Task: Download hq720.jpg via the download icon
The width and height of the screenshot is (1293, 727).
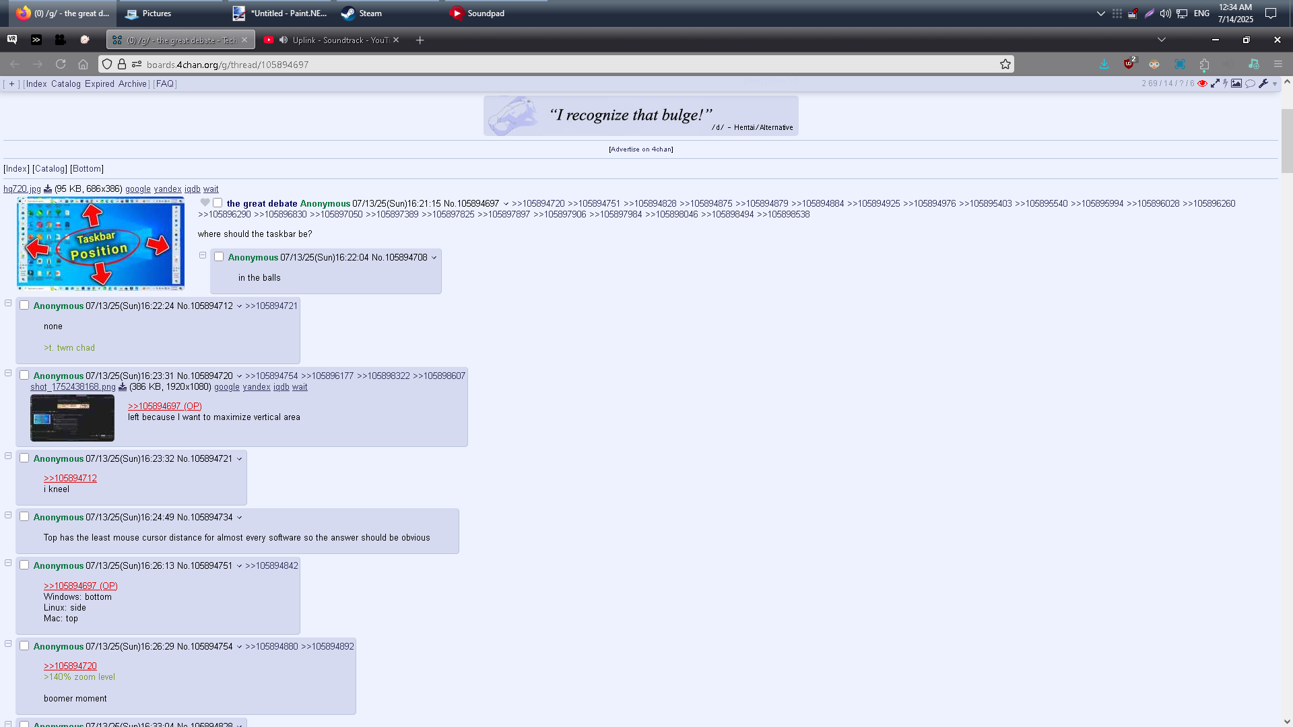Action: [48, 189]
